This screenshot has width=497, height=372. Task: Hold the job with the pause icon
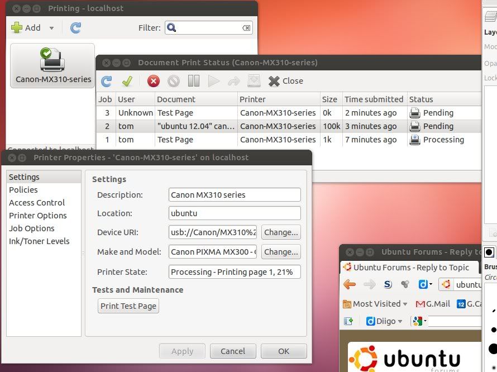click(x=194, y=81)
